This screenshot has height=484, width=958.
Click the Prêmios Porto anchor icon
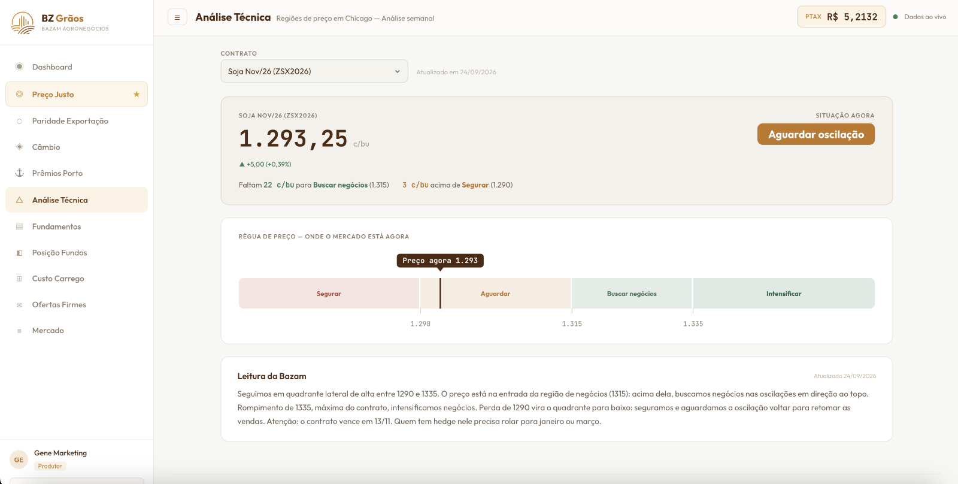[19, 173]
